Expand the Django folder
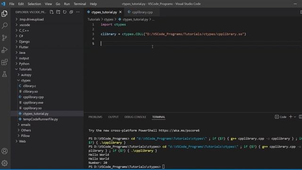This screenshot has height=170, width=302. (24, 42)
